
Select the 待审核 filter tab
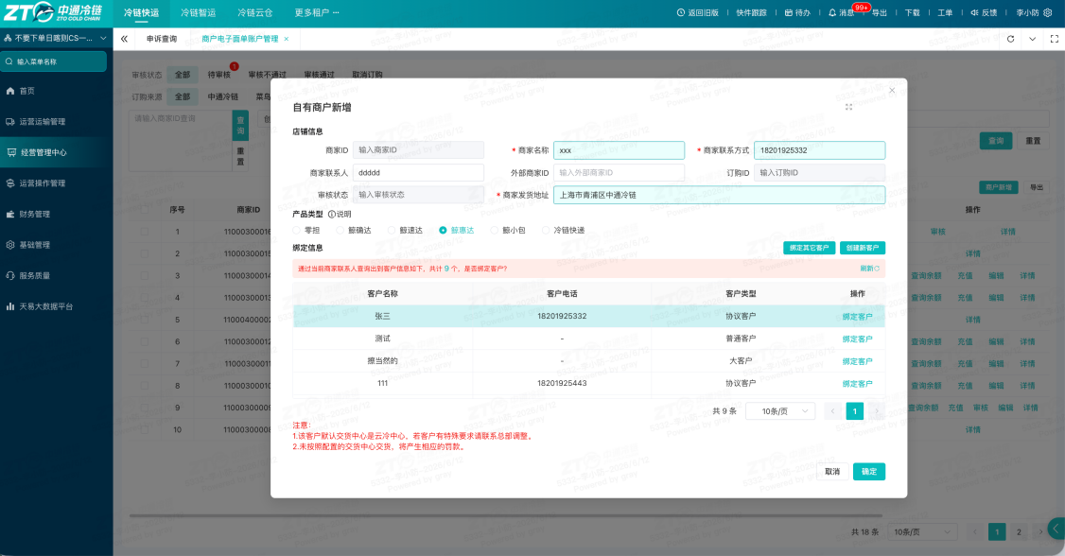pyautogui.click(x=218, y=75)
